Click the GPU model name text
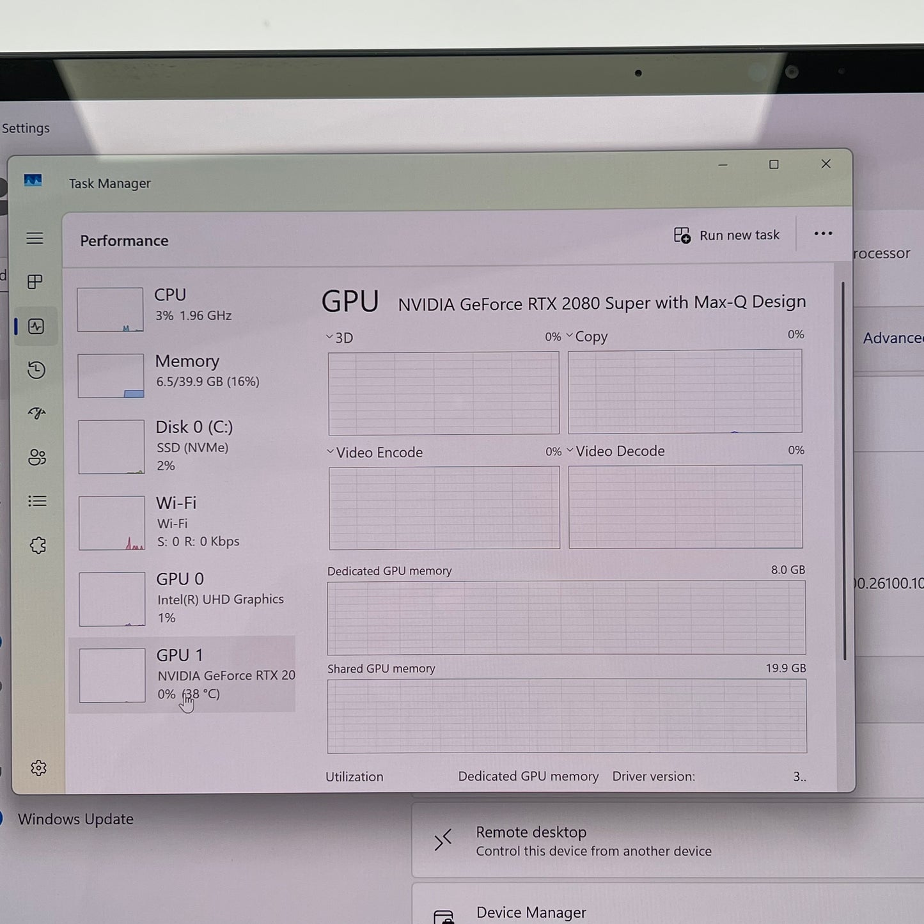 tap(602, 302)
